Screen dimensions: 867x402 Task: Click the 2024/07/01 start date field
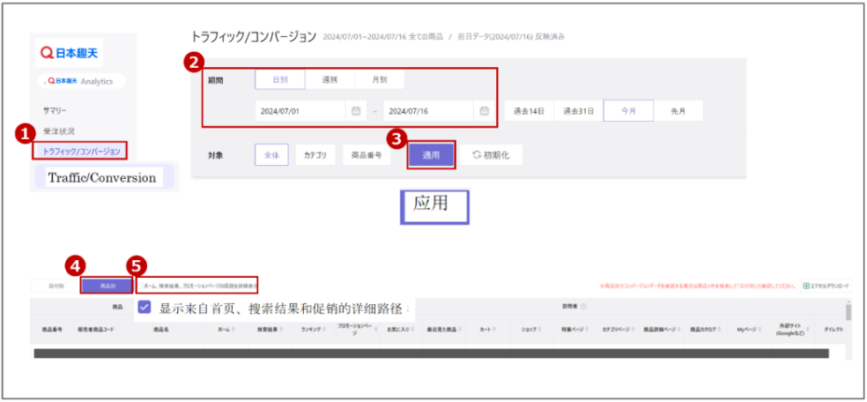click(300, 111)
